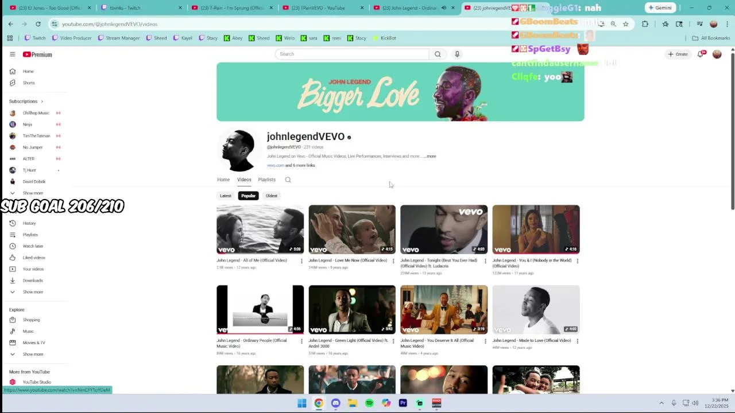Open the YouTube hamburger guide menu
735x413 pixels.
13,54
